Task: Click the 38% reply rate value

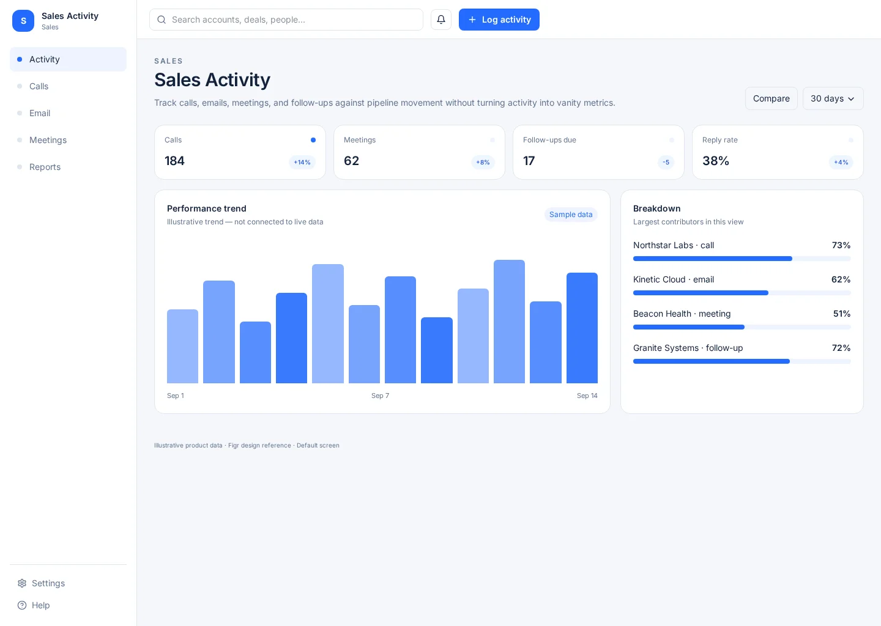Action: click(x=716, y=161)
